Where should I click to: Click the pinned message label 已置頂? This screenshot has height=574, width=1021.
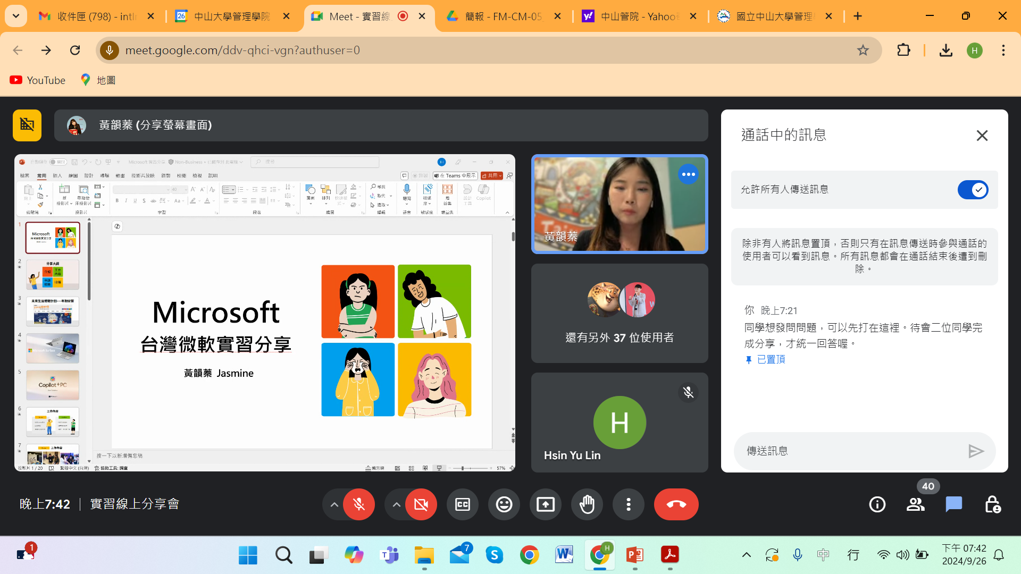coord(771,360)
